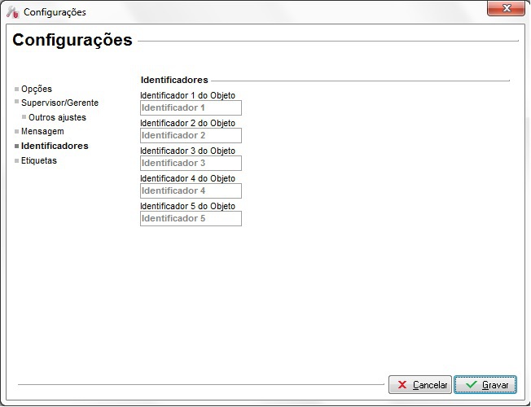Select the Identificador 3 input field
The height and width of the screenshot is (407, 531).
[191, 163]
